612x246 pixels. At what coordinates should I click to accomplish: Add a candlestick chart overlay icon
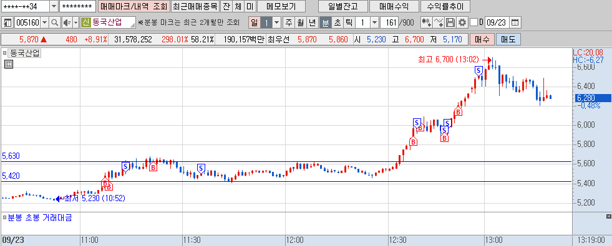[x=426, y=22]
